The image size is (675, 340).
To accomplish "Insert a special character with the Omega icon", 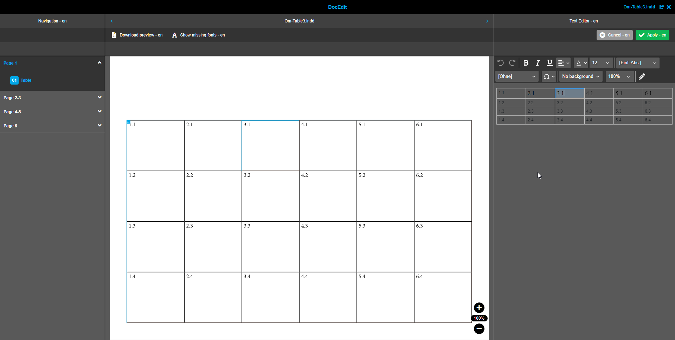I will [547, 76].
